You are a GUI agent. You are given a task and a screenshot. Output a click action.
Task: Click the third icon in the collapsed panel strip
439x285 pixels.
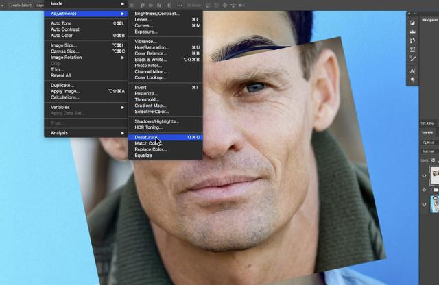[x=412, y=40]
